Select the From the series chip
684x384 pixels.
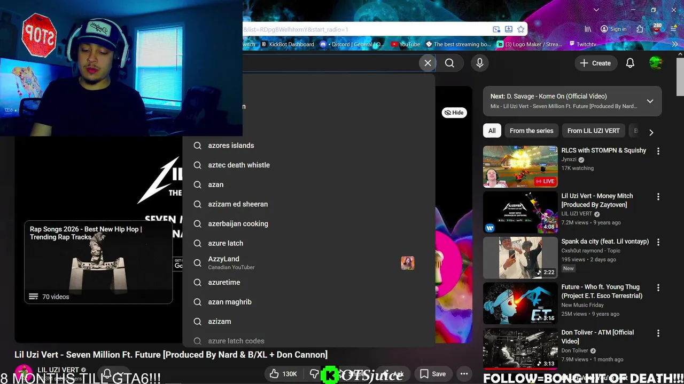[531, 131]
